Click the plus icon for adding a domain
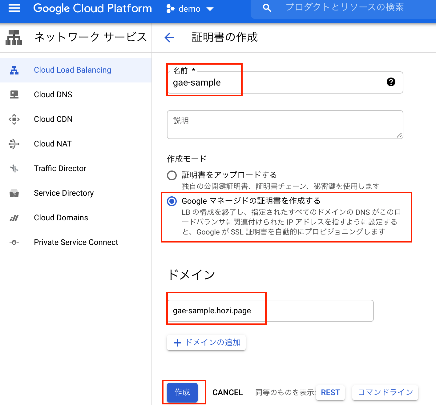436x405 pixels. [177, 343]
